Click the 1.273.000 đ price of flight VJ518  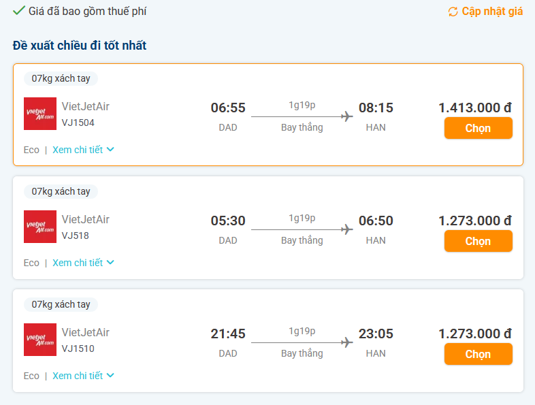tap(475, 221)
